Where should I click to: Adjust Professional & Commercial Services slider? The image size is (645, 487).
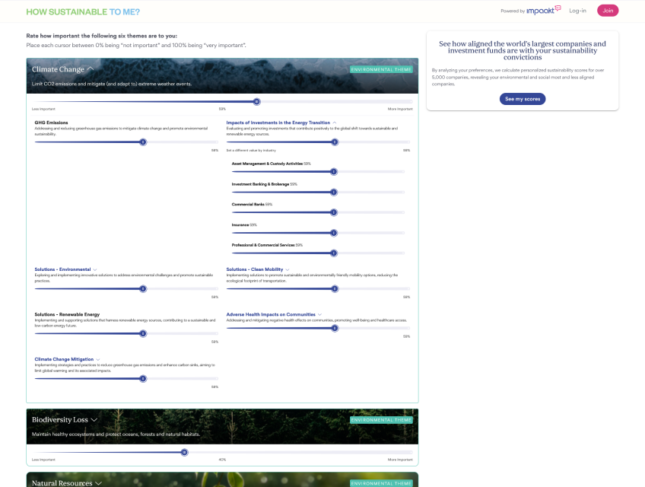pyautogui.click(x=334, y=253)
